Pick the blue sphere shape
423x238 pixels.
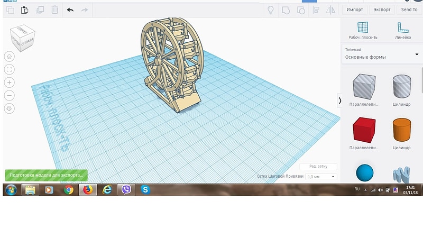[x=365, y=173]
